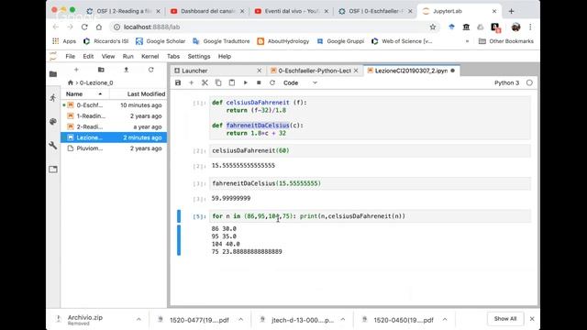
Task: Copy the selected cells icon
Action: [x=218, y=82]
